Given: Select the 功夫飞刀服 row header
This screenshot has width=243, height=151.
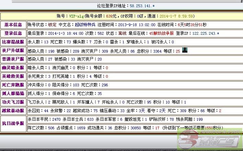Looking at the screenshot, I should tap(13, 102).
